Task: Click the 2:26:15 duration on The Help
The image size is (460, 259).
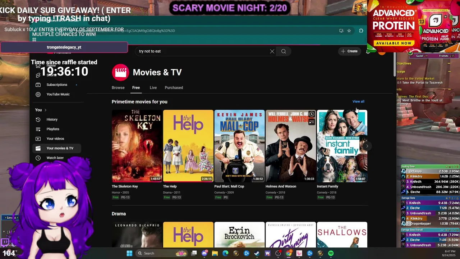Action: coord(207,179)
